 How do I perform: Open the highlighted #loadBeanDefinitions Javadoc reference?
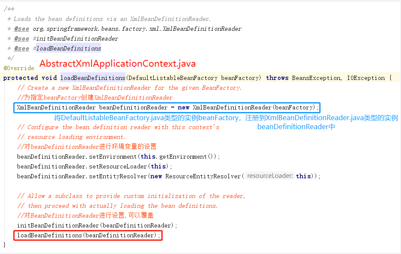(67, 48)
